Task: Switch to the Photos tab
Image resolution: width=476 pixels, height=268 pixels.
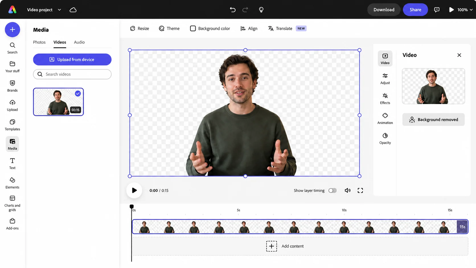Action: click(39, 42)
